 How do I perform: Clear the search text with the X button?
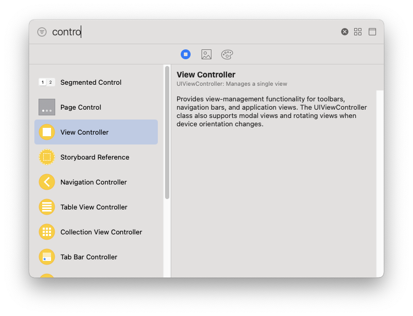point(345,32)
